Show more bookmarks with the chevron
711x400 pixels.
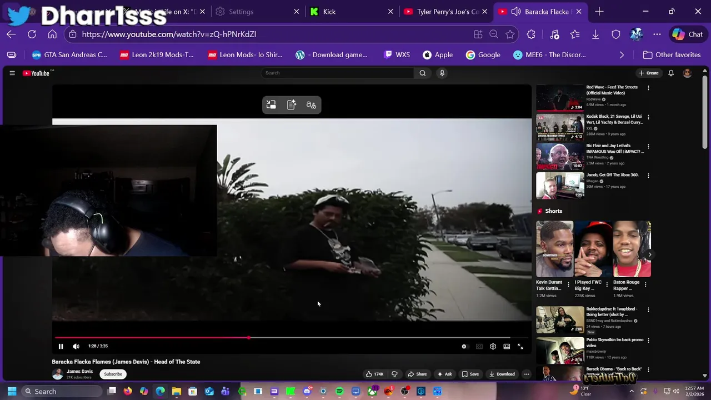pos(622,55)
